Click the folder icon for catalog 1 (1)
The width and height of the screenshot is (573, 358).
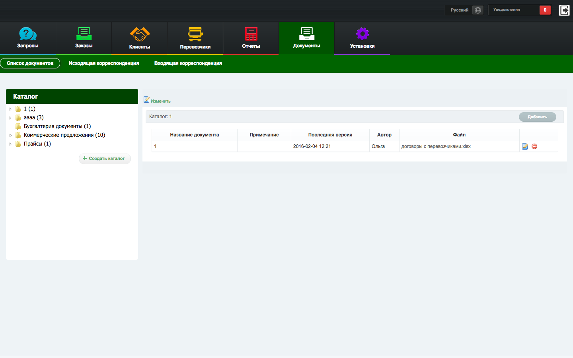pyautogui.click(x=18, y=109)
